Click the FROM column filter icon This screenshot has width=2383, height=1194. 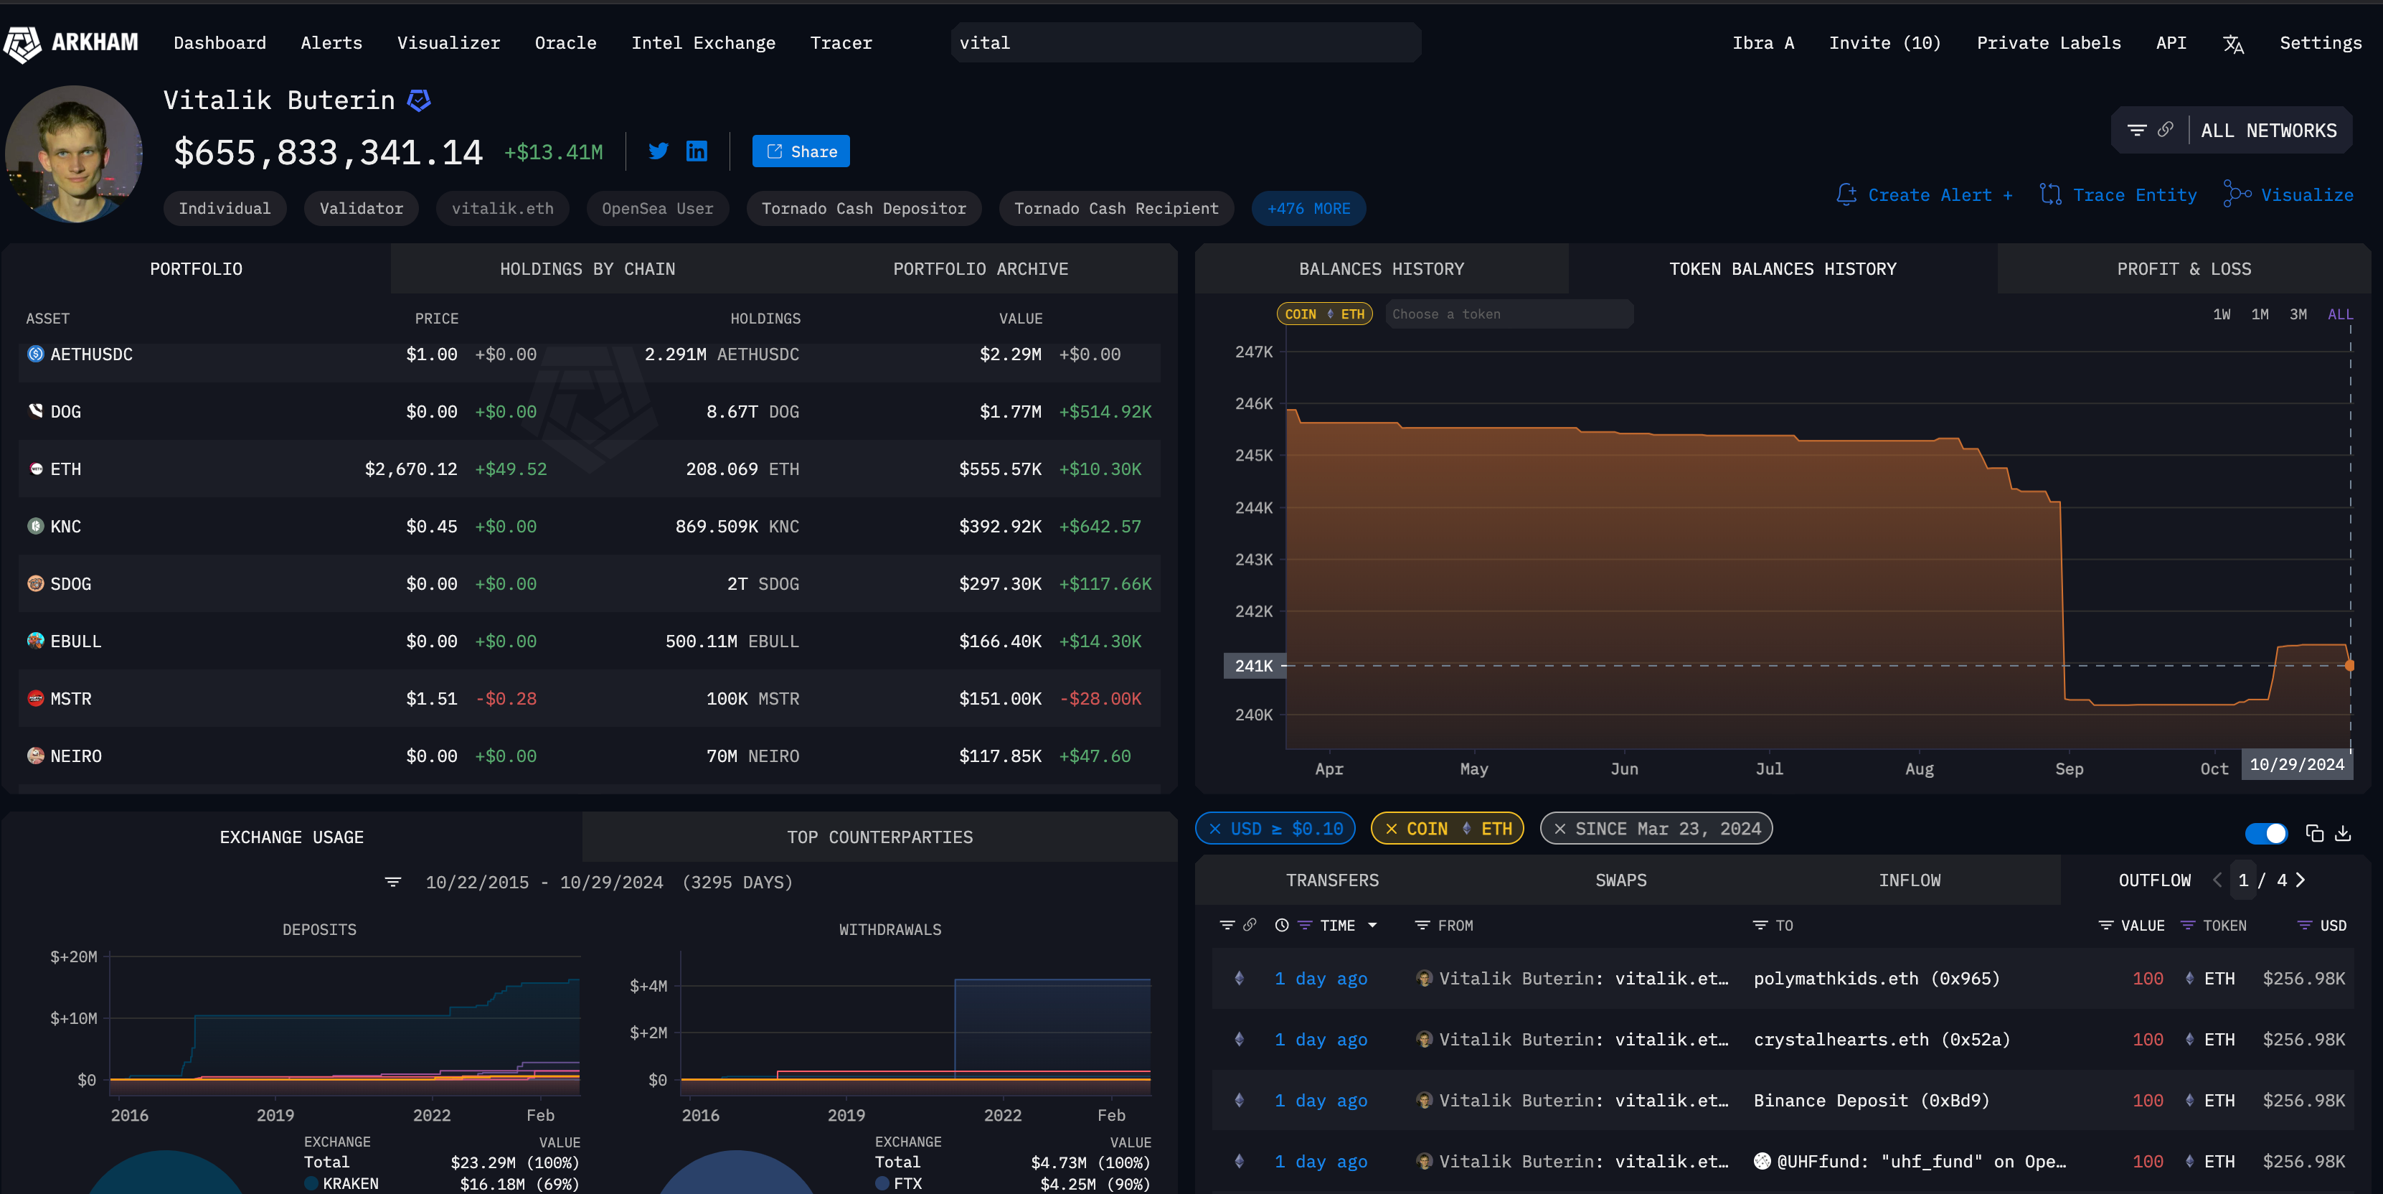pos(1422,925)
